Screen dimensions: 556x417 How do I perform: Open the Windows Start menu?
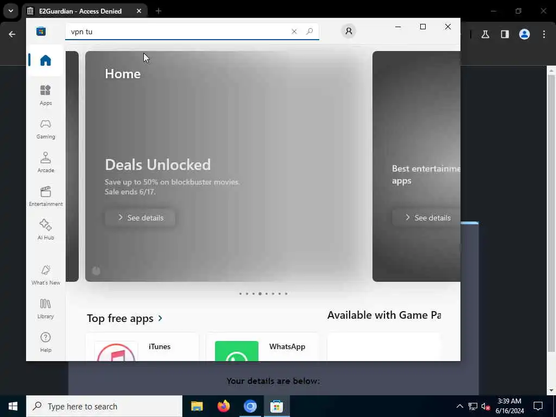[13, 406]
